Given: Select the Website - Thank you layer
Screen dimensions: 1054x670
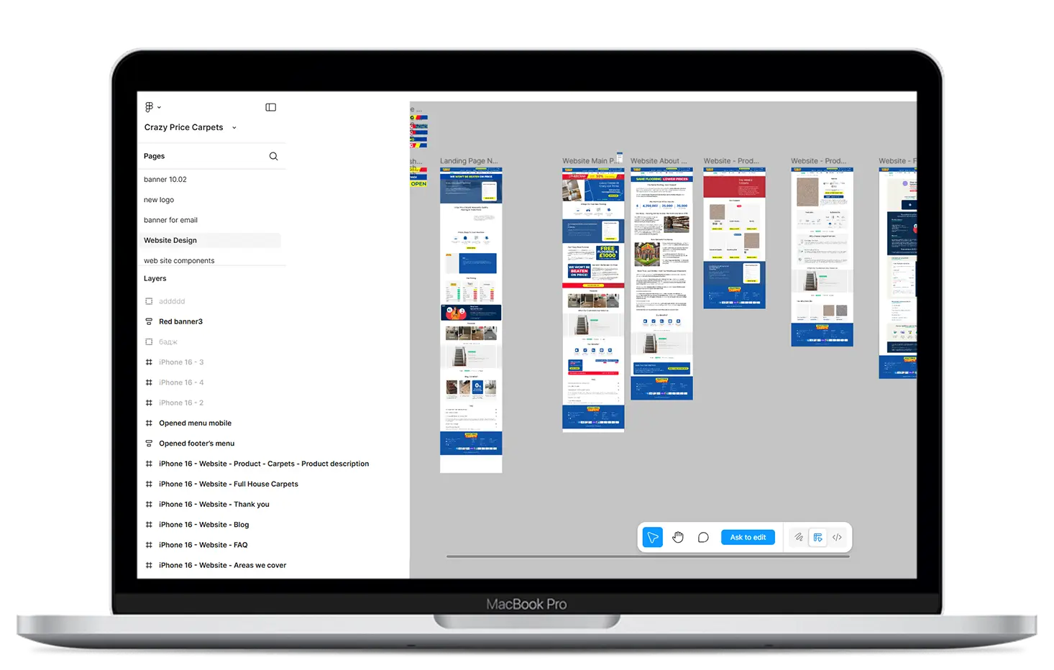Looking at the screenshot, I should click(x=214, y=504).
